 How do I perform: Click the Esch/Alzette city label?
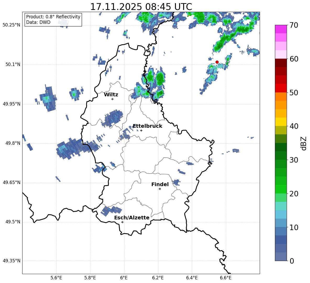(132, 218)
